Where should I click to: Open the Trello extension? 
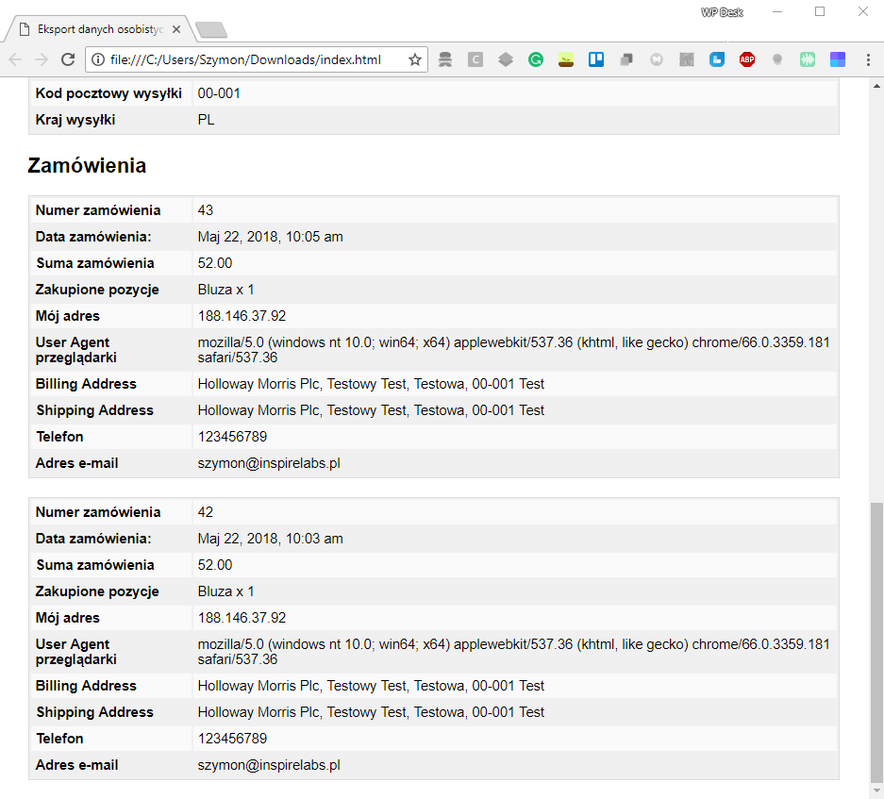[x=596, y=59]
